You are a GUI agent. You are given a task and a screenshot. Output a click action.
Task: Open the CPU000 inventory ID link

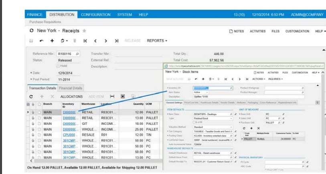tap(69, 135)
